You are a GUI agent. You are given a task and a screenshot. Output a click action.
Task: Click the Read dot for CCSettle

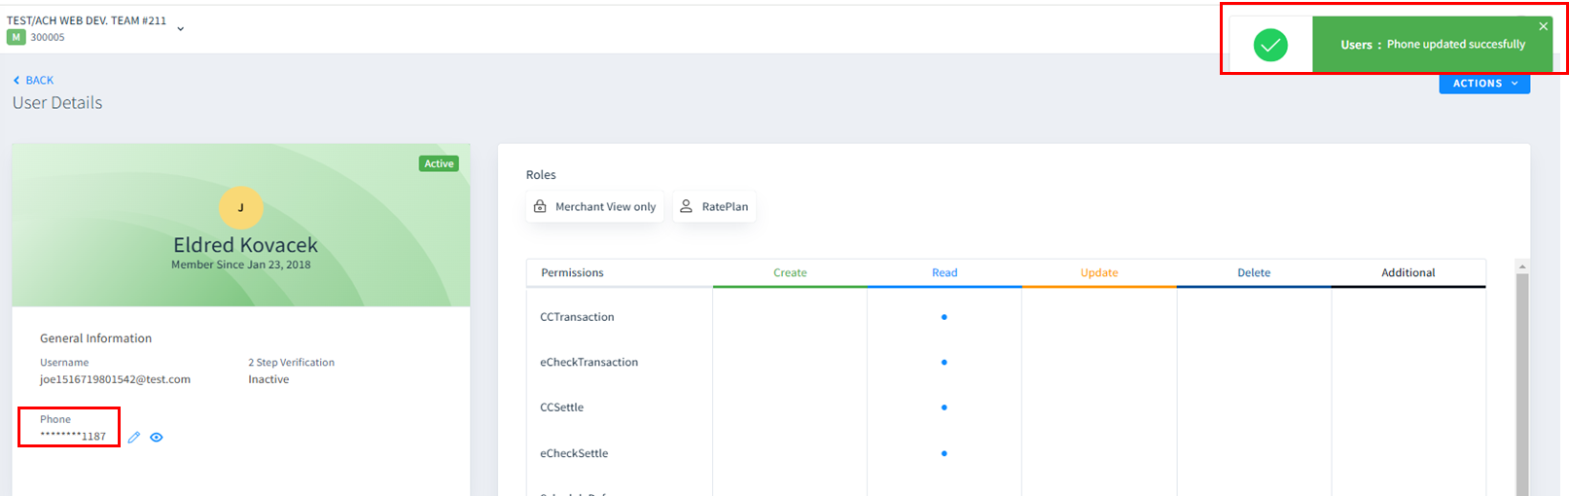point(945,407)
